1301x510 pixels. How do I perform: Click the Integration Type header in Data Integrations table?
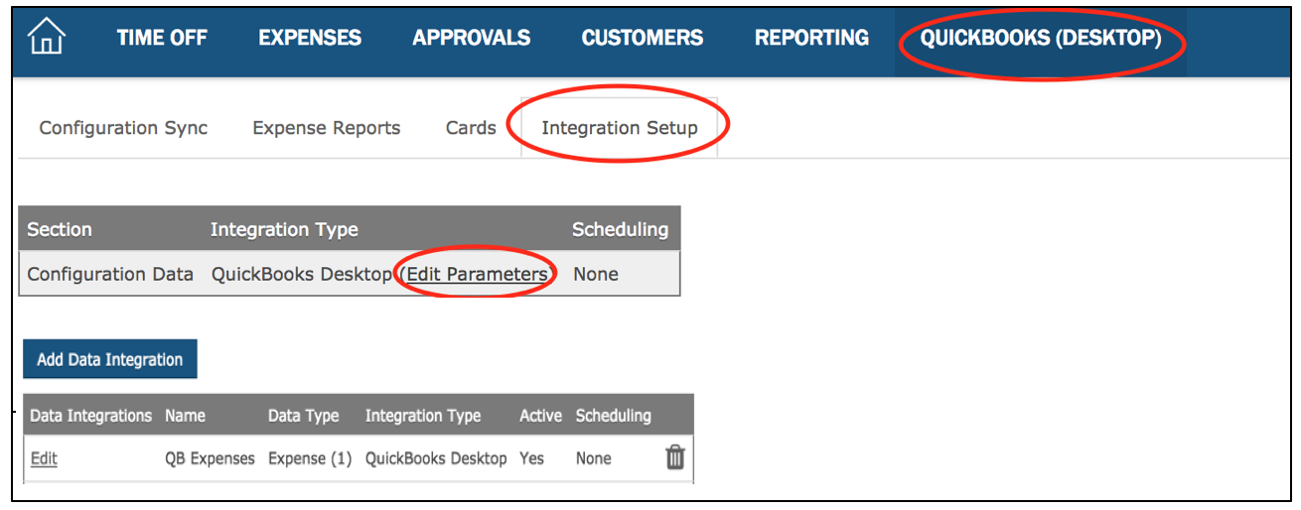pos(422,416)
